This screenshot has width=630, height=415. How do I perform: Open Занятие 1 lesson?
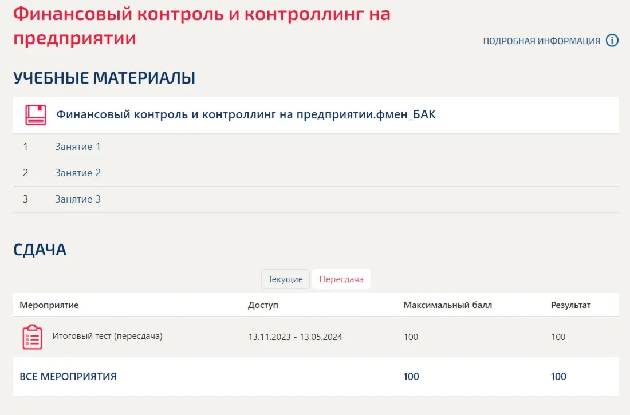(77, 147)
